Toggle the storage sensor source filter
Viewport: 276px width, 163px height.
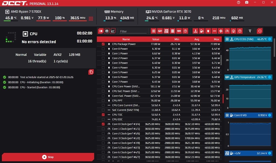(173, 31)
